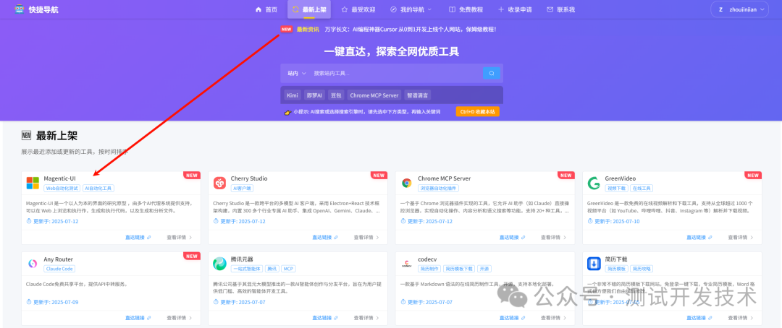
Task: Click 直达链接 for Magentic-UI
Action: 138,238
